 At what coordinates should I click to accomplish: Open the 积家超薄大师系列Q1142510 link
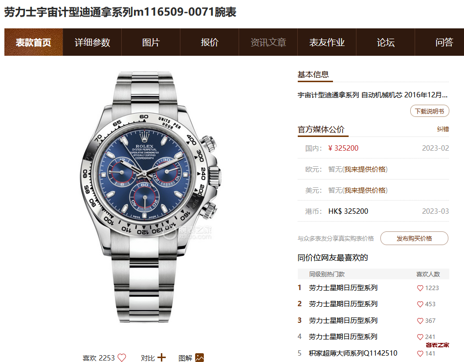click(x=353, y=353)
